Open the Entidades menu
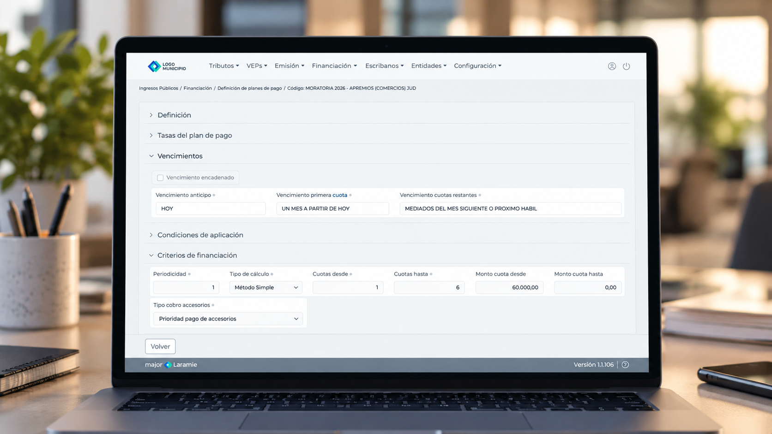772x434 pixels. click(429, 66)
